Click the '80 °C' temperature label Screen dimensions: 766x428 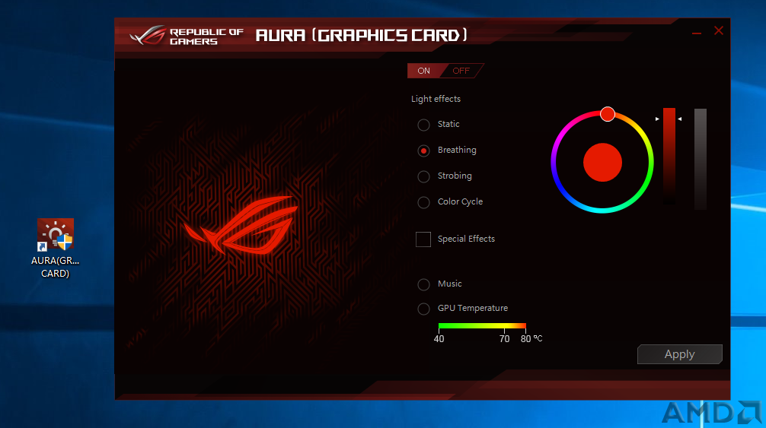tap(531, 339)
